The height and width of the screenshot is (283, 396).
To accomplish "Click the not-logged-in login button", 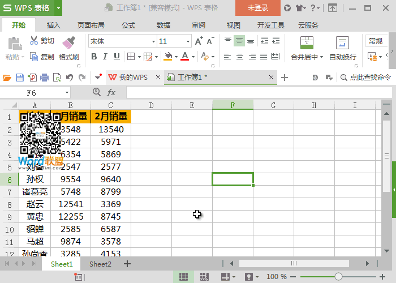I will (258, 8).
